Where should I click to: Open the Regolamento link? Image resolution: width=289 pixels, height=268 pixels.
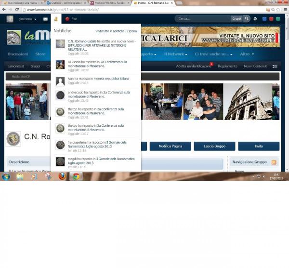tap(227, 66)
